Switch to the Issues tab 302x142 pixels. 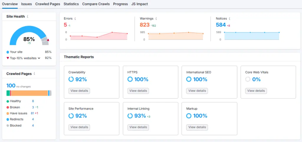click(27, 4)
